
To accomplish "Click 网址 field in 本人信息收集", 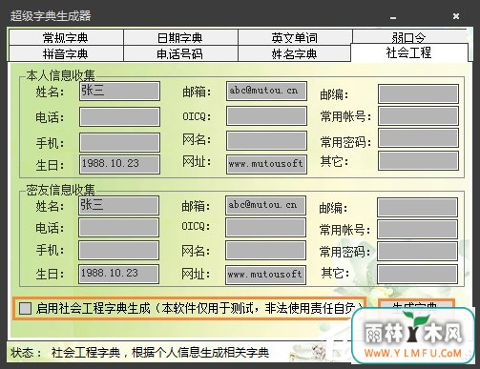I will [x=266, y=164].
